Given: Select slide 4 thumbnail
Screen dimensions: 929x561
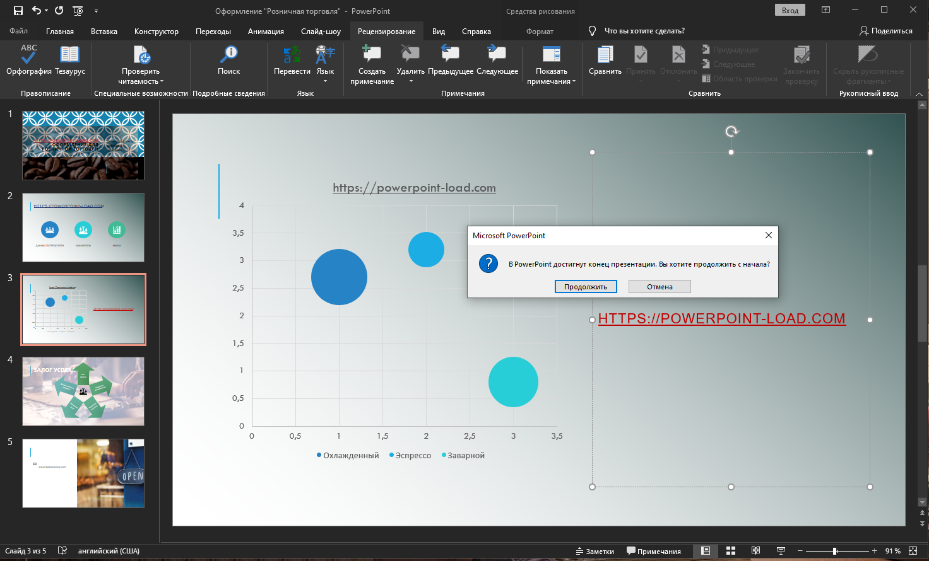Looking at the screenshot, I should [x=83, y=391].
